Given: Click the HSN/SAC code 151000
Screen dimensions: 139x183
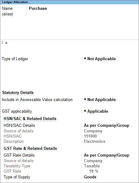Looking at the screenshot, I should [90, 136].
